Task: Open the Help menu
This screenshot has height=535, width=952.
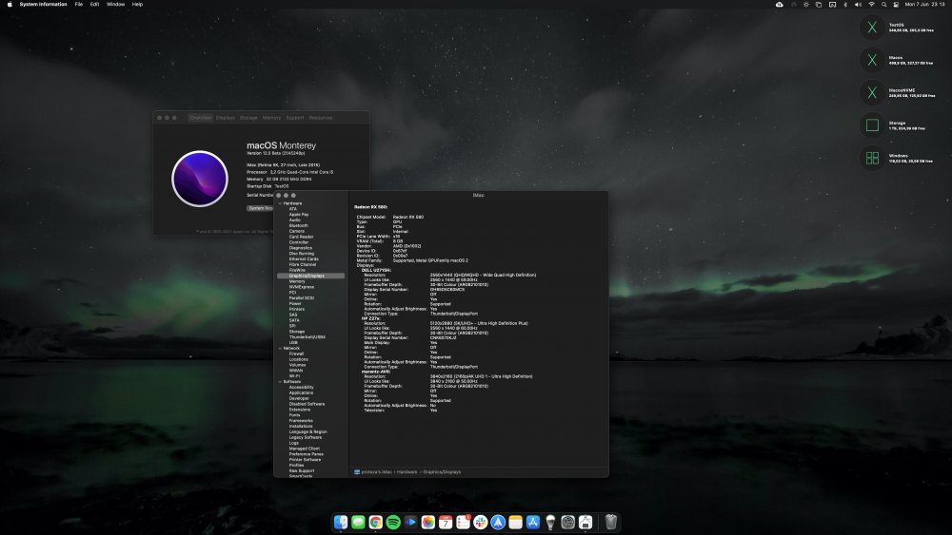Action: [137, 4]
